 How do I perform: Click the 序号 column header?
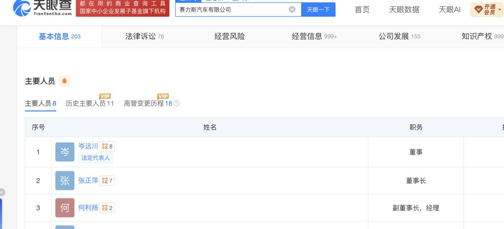point(38,127)
